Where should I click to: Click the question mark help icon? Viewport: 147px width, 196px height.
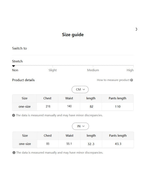pyautogui.click(x=132, y=80)
